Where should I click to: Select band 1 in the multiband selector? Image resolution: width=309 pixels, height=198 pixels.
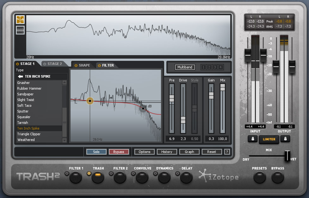pos(203,67)
